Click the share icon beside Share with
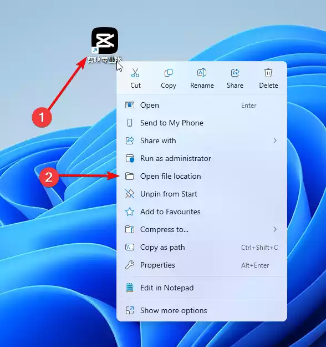 130,140
